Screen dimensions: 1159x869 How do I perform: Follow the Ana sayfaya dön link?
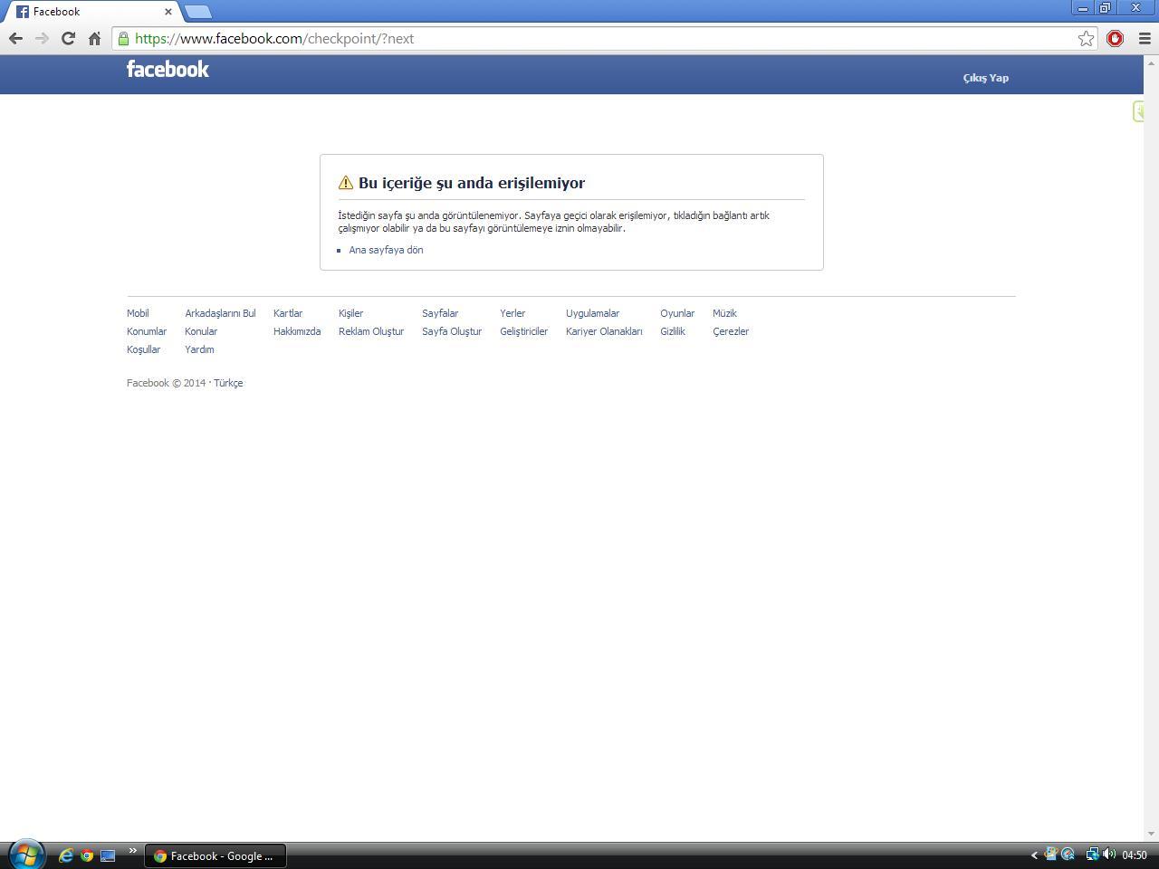pyautogui.click(x=386, y=250)
